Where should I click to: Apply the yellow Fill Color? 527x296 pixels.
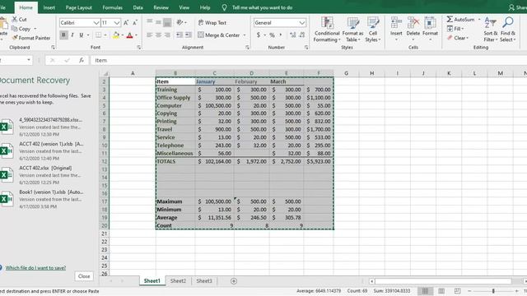116,35
